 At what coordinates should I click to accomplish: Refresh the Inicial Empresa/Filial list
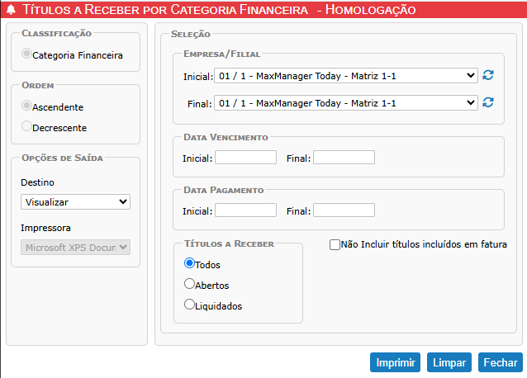pyautogui.click(x=488, y=76)
